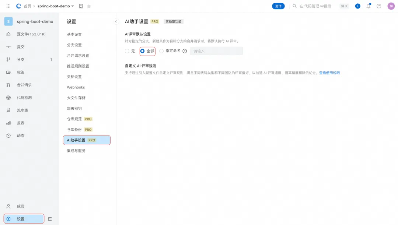This screenshot has height=225, width=398.
Task: Open the ZH user avatar menu
Action: [x=391, y=6]
